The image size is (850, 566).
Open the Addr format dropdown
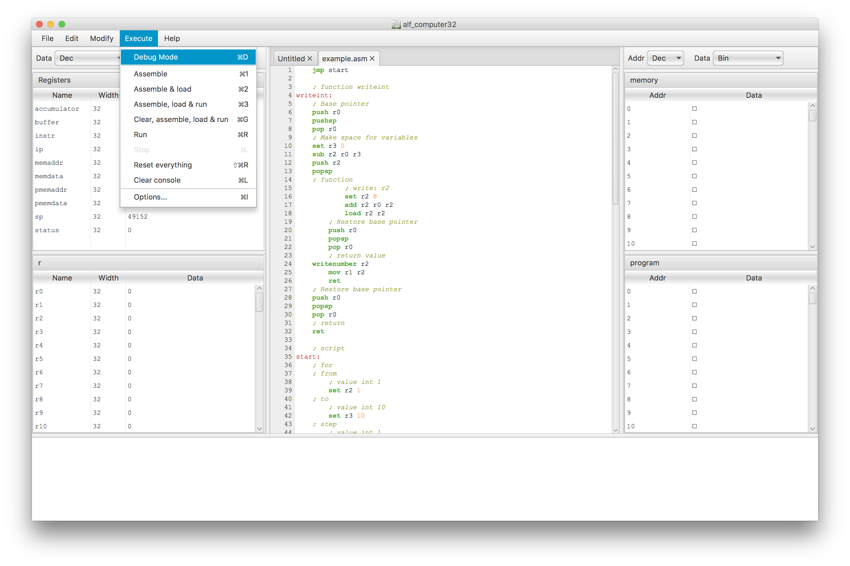click(x=665, y=58)
